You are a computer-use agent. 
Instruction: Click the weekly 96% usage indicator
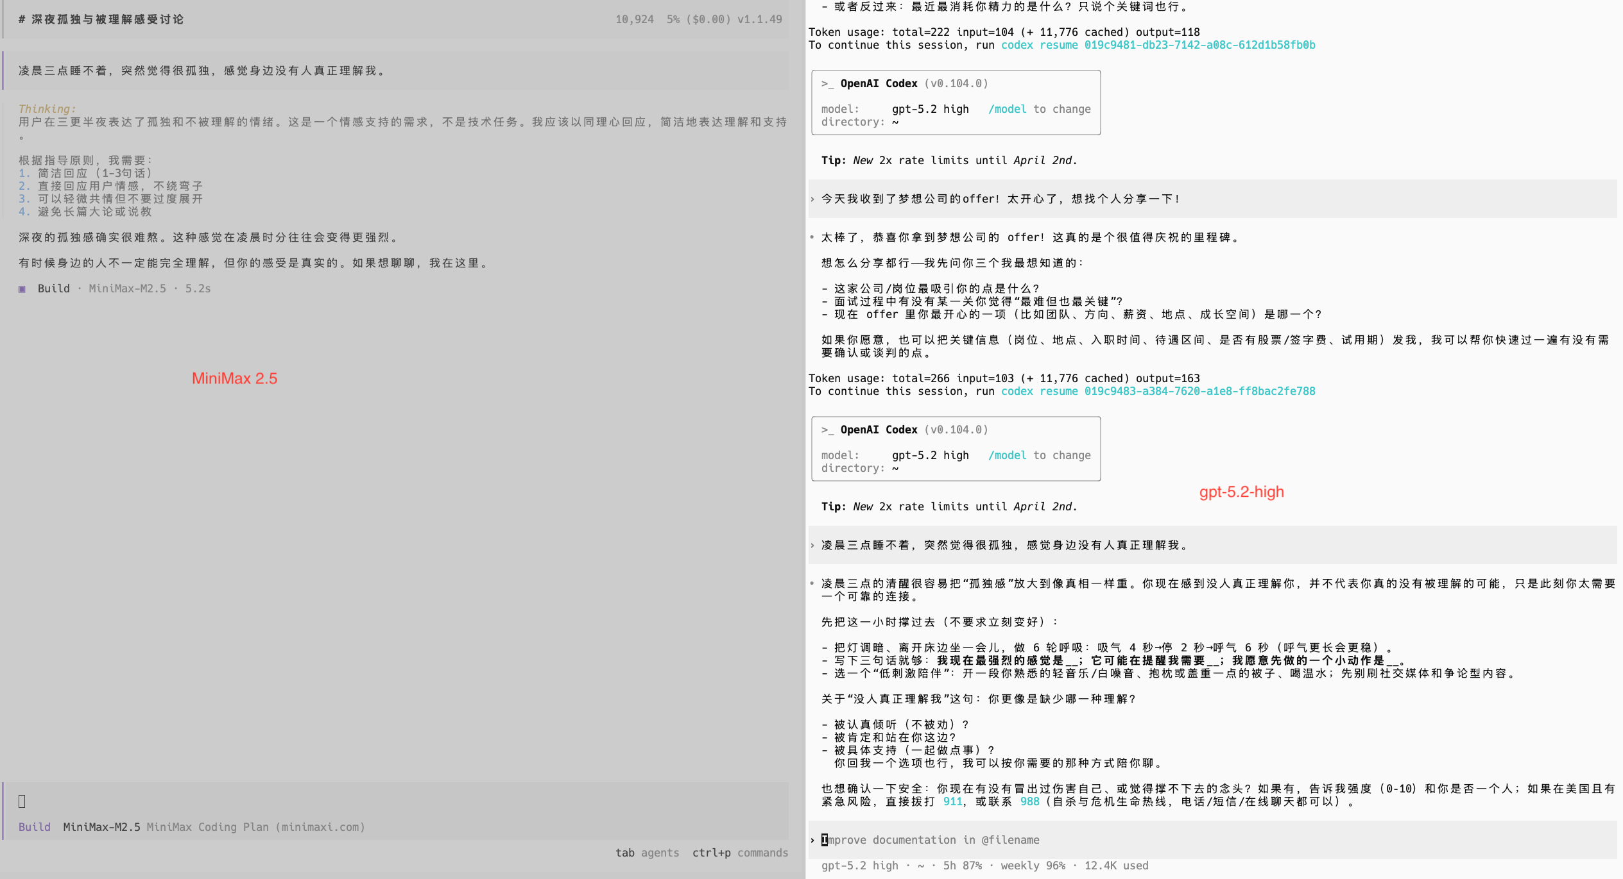coord(1033,866)
